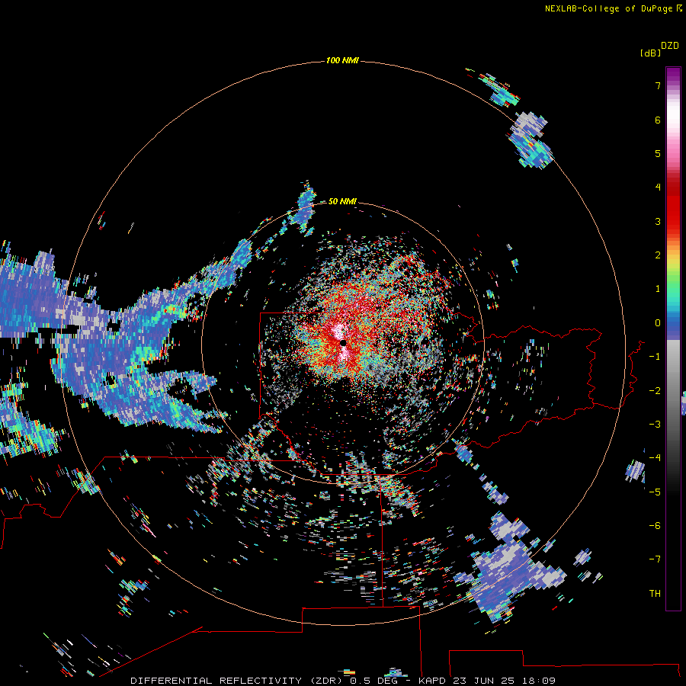Image resolution: width=686 pixels, height=686 pixels.
Task: Click the -7 dB tick label
Action: coord(655,559)
